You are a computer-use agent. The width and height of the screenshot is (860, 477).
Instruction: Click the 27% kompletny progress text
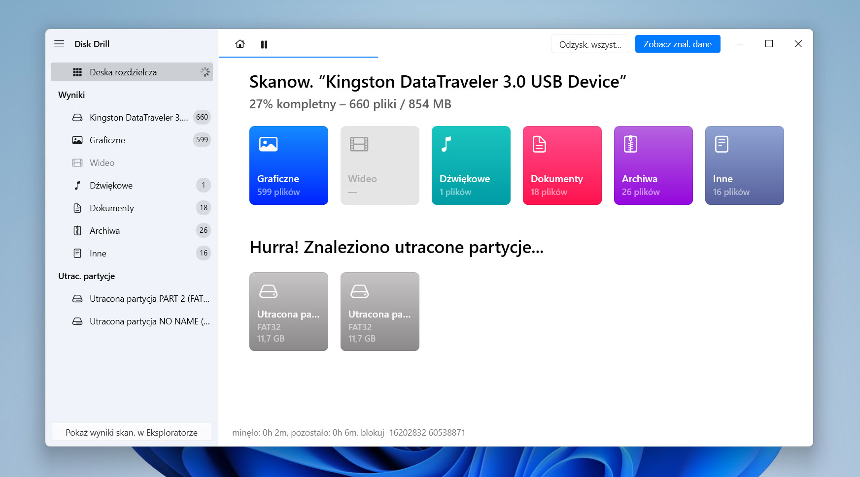coord(350,104)
